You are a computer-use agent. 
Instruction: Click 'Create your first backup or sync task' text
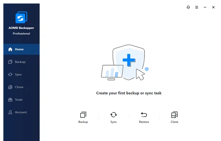[x=129, y=93]
